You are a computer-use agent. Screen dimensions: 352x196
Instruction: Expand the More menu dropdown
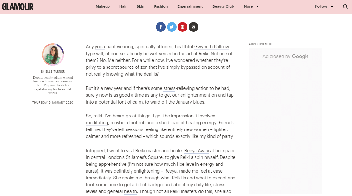pos(251,6)
